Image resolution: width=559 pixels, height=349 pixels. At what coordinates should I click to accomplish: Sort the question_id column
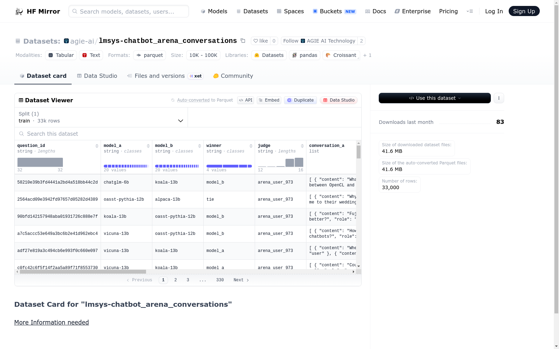pyautogui.click(x=97, y=146)
